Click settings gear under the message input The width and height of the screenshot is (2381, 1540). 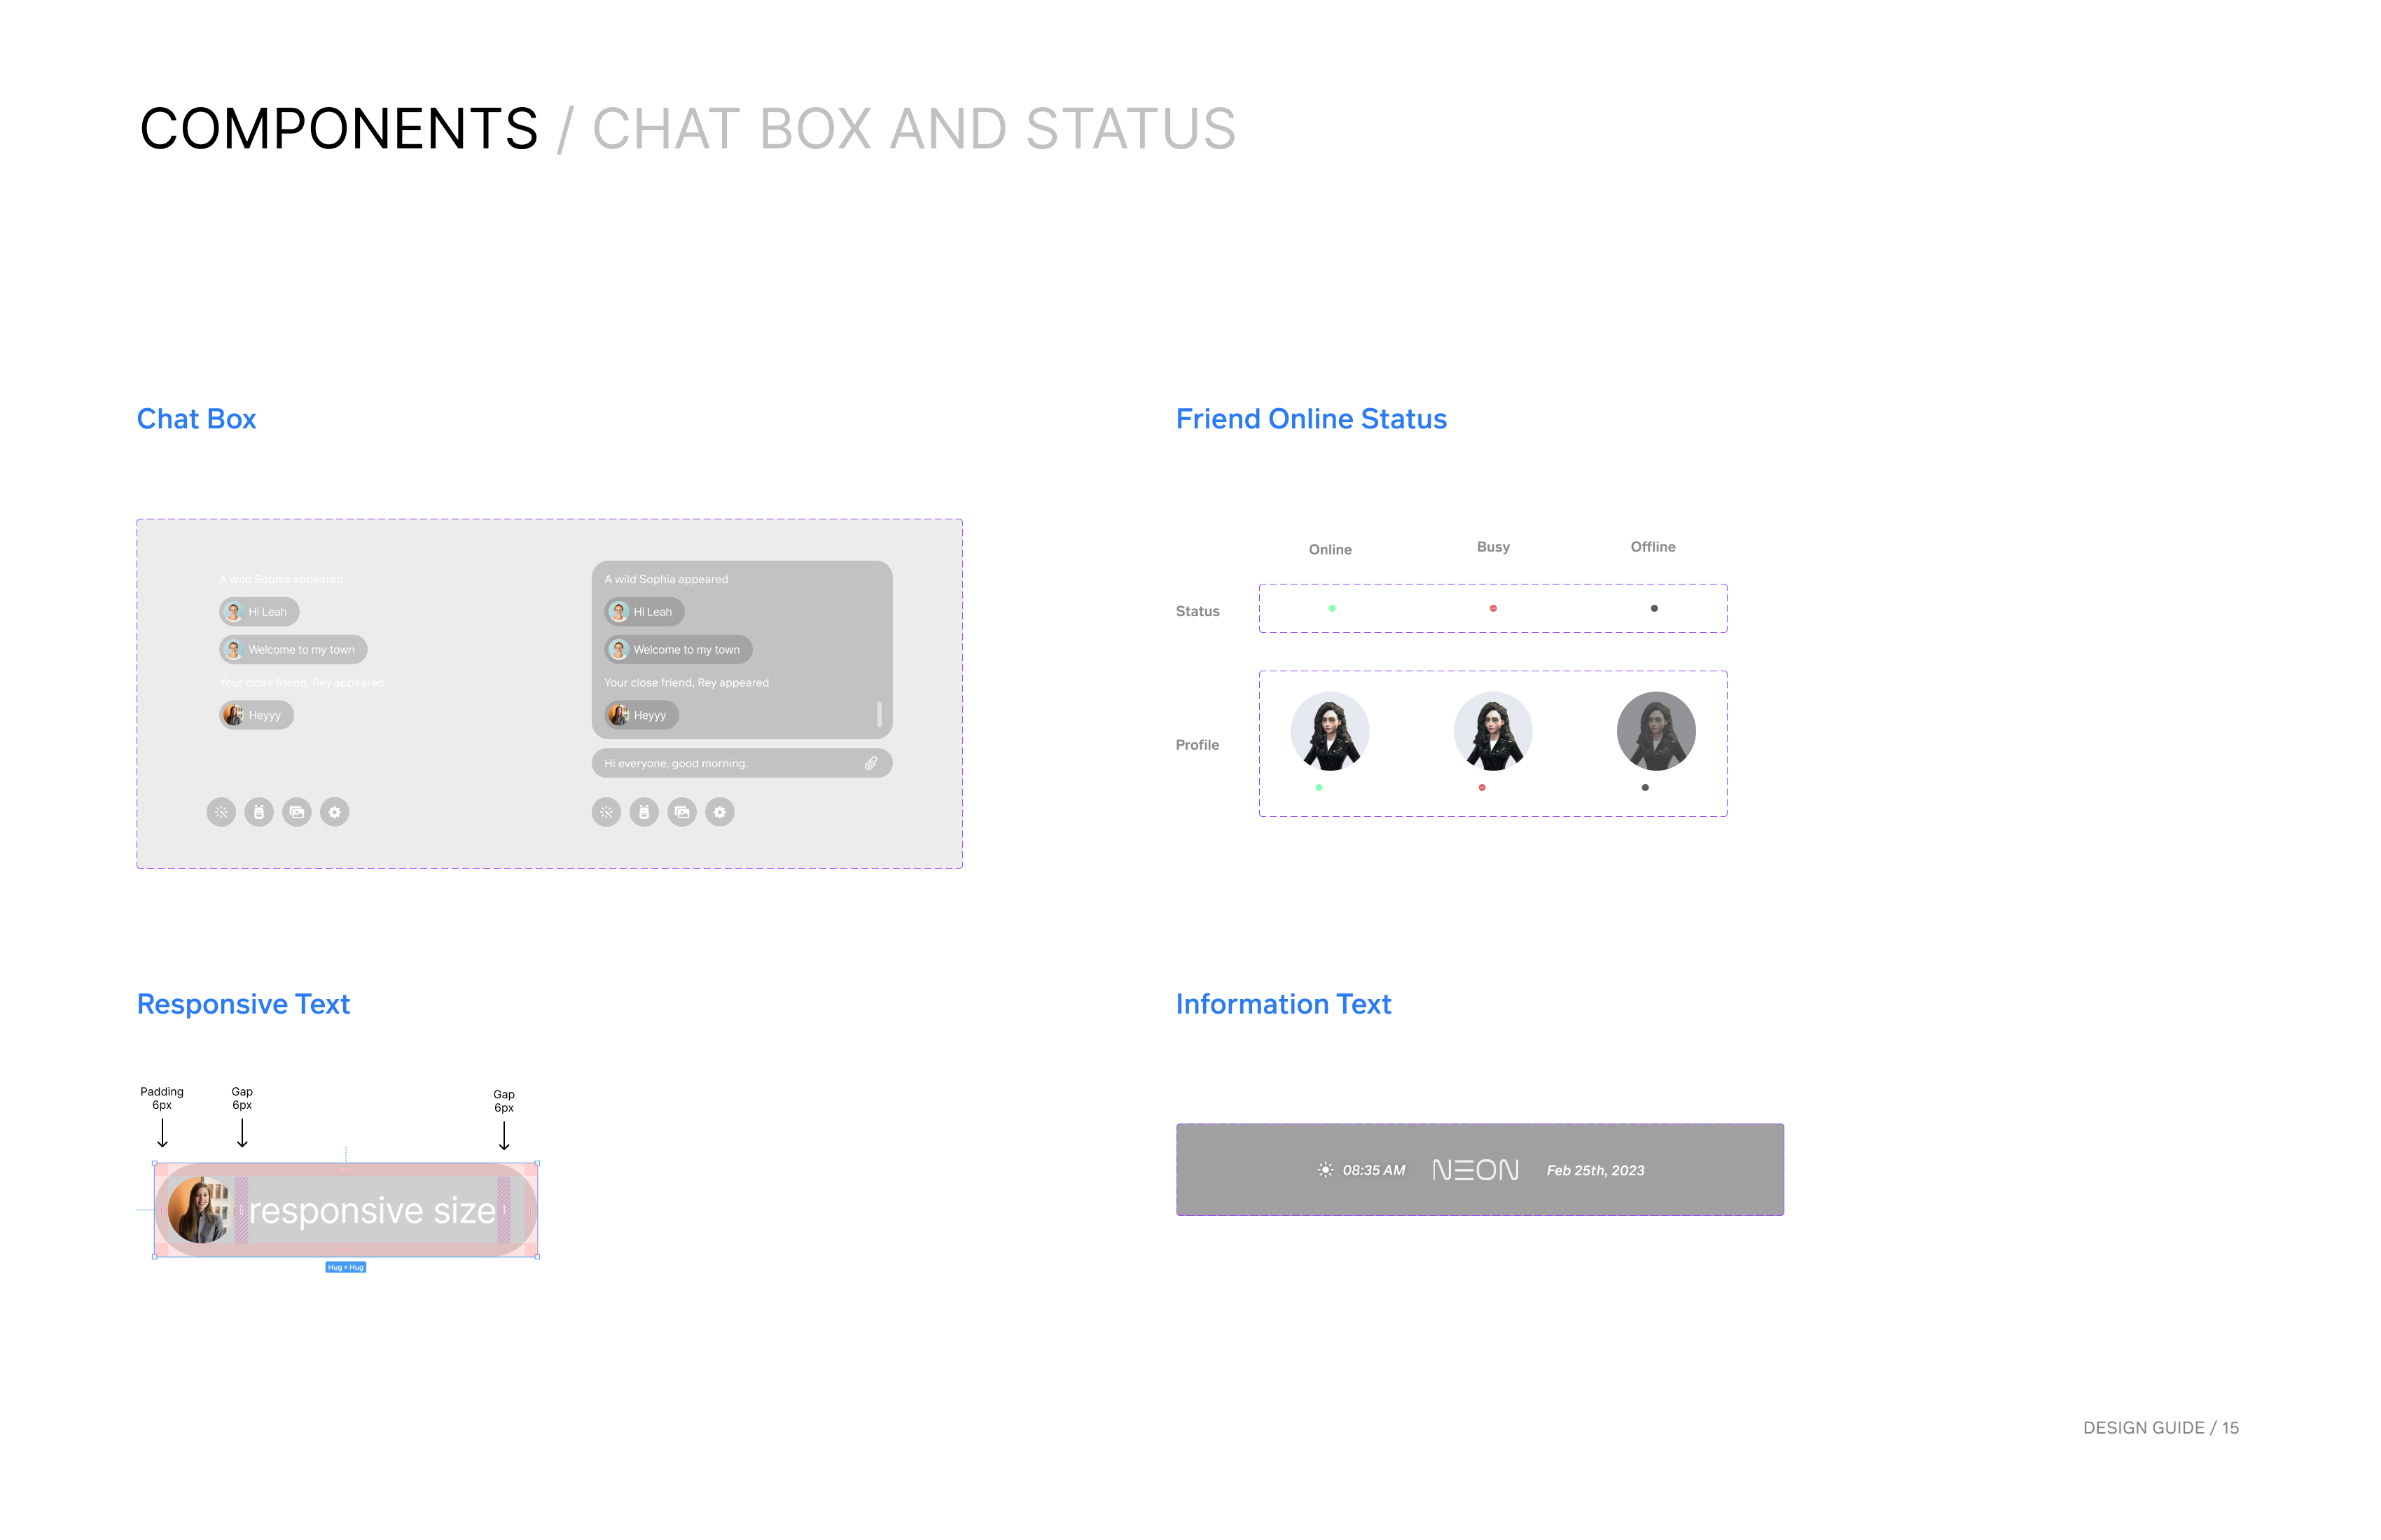point(721,812)
